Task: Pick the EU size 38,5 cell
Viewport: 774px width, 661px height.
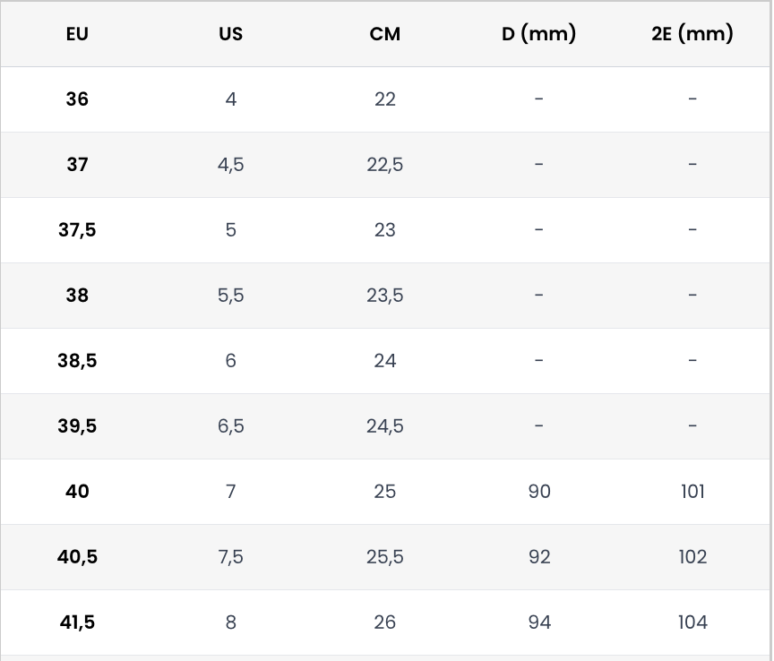Action: click(x=77, y=361)
